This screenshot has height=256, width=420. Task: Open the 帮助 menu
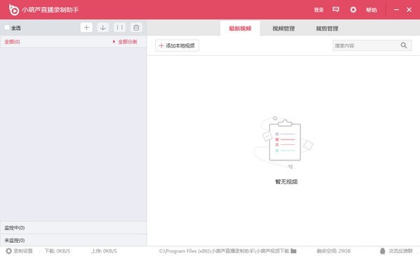(x=371, y=10)
